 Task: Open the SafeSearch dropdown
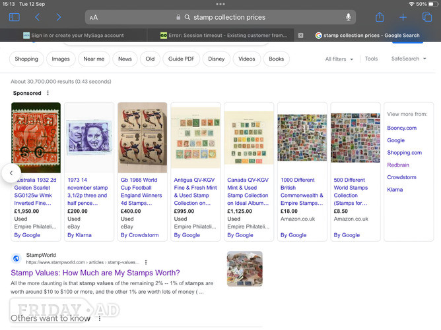(x=409, y=59)
